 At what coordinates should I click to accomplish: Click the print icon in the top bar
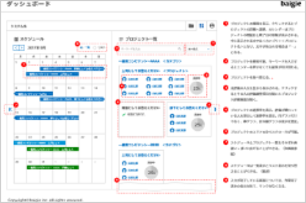[212, 26]
